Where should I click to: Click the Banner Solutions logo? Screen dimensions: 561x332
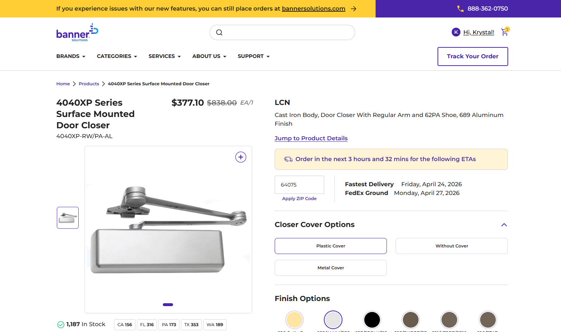77,32
